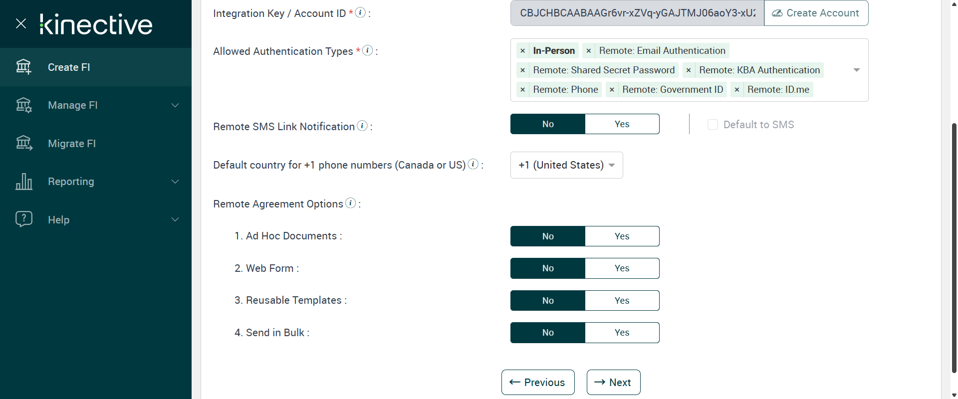This screenshot has height=399, width=958.
Task: Click the Integration Key input field
Action: 637,13
